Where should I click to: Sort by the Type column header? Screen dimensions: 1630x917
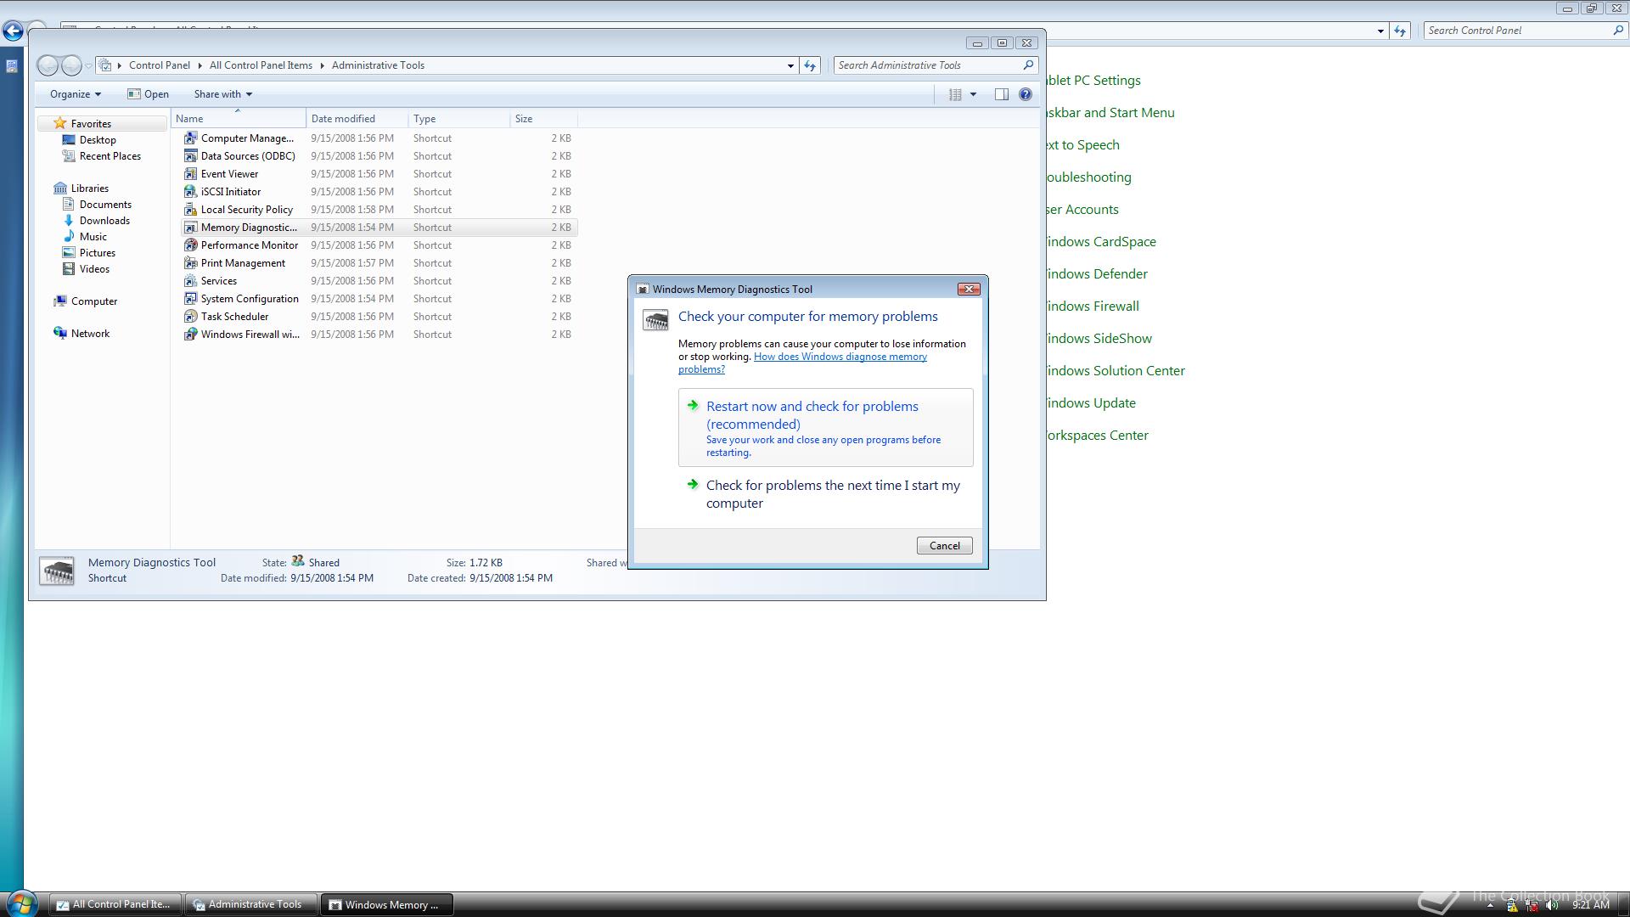(x=458, y=119)
